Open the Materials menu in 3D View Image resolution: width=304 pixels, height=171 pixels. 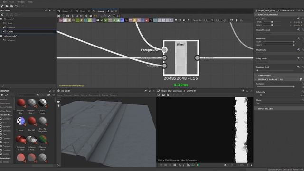(x=68, y=95)
